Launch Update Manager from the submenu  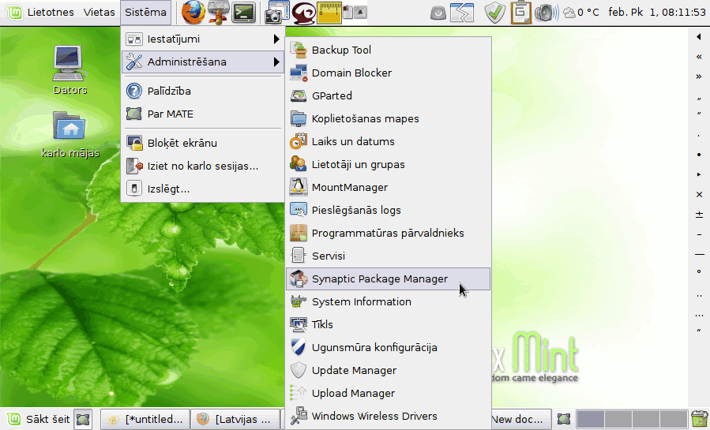pos(388,370)
